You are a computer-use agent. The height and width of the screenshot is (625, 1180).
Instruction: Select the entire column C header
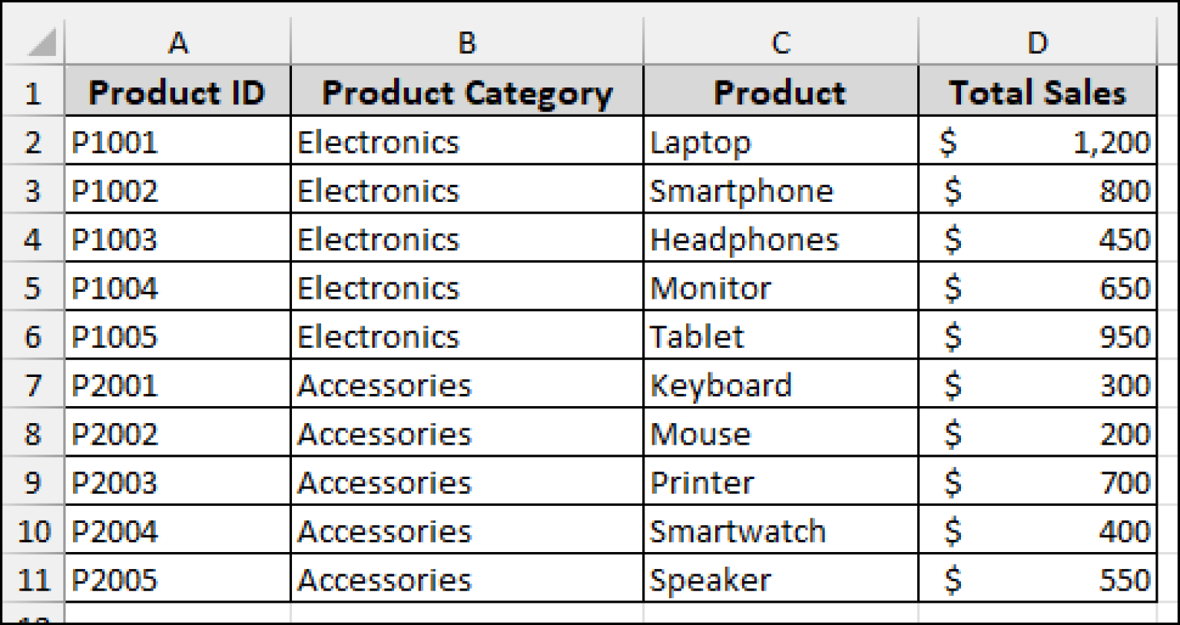click(x=780, y=42)
